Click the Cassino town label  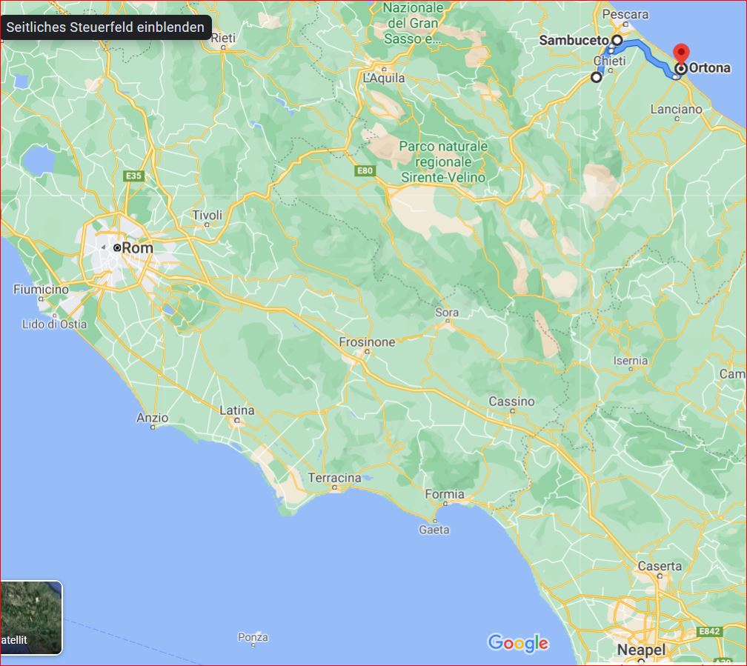511,402
